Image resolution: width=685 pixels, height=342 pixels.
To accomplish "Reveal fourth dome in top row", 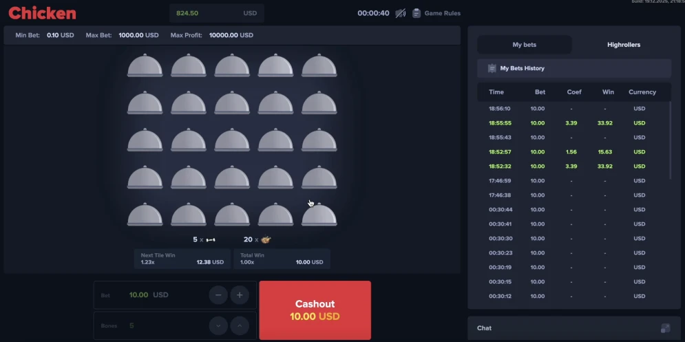I will tap(275, 65).
